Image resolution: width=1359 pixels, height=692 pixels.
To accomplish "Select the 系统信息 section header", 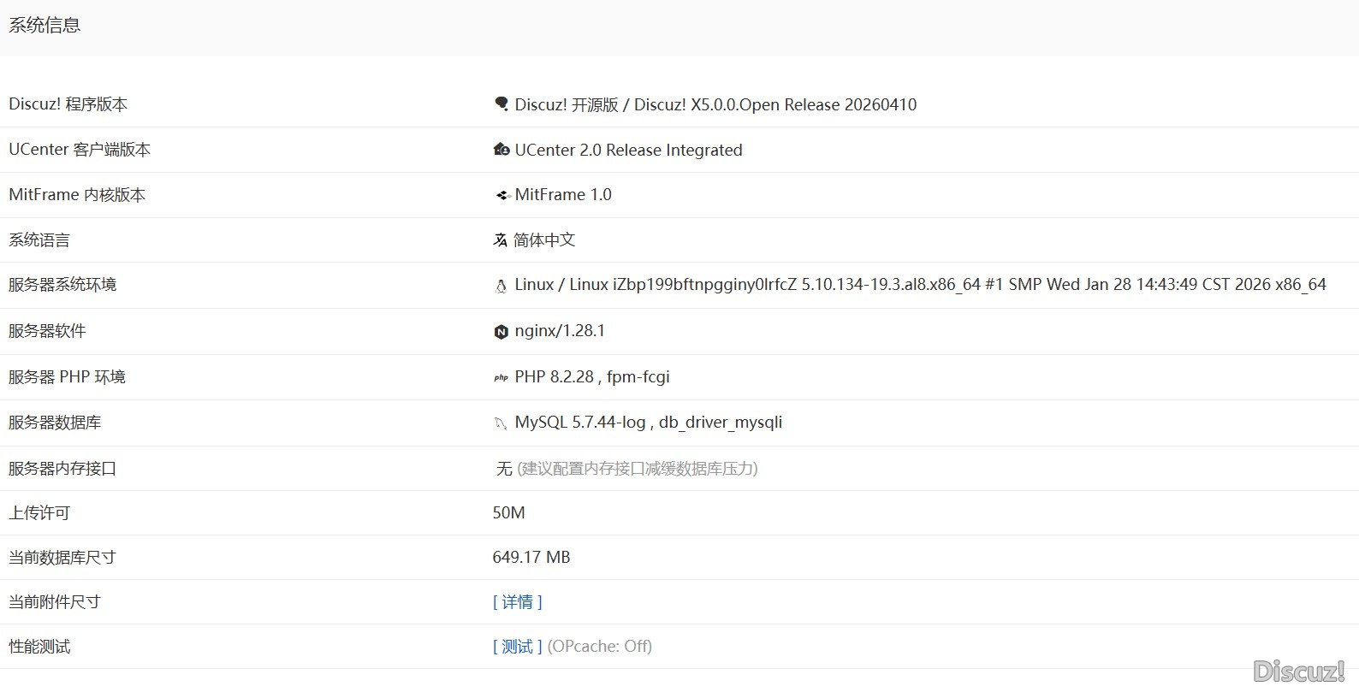I will click(45, 26).
